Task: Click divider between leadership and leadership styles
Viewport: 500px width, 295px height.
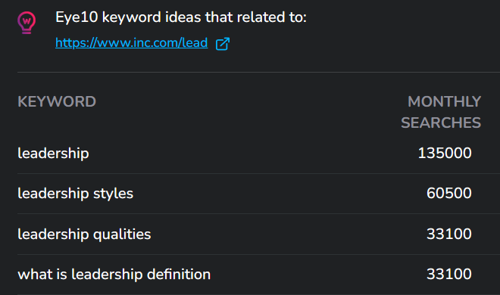Action: [258, 173]
